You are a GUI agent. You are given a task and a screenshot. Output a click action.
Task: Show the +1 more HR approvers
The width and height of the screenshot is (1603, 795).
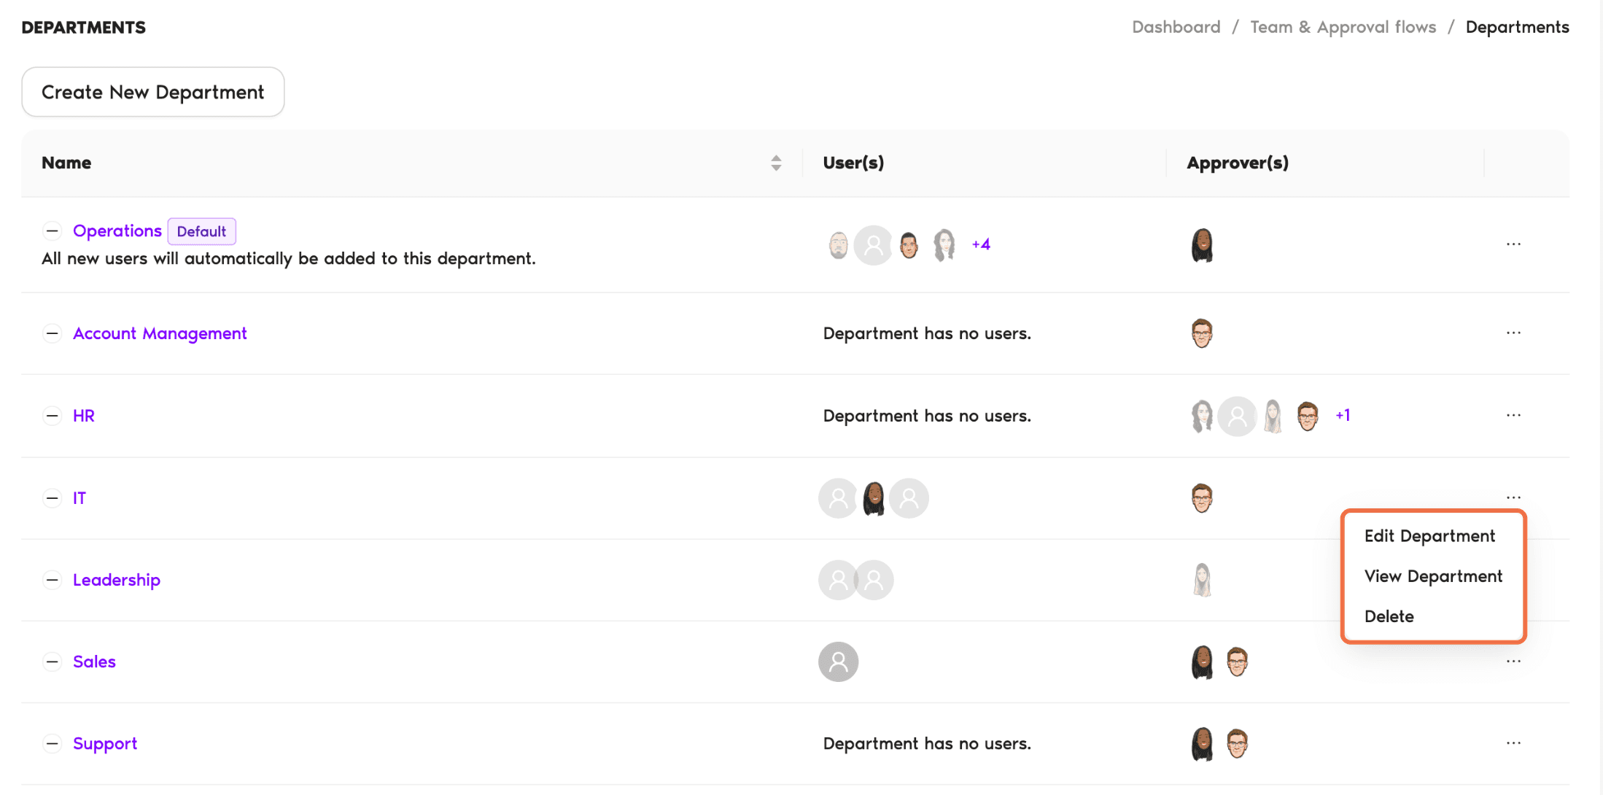[1343, 416]
